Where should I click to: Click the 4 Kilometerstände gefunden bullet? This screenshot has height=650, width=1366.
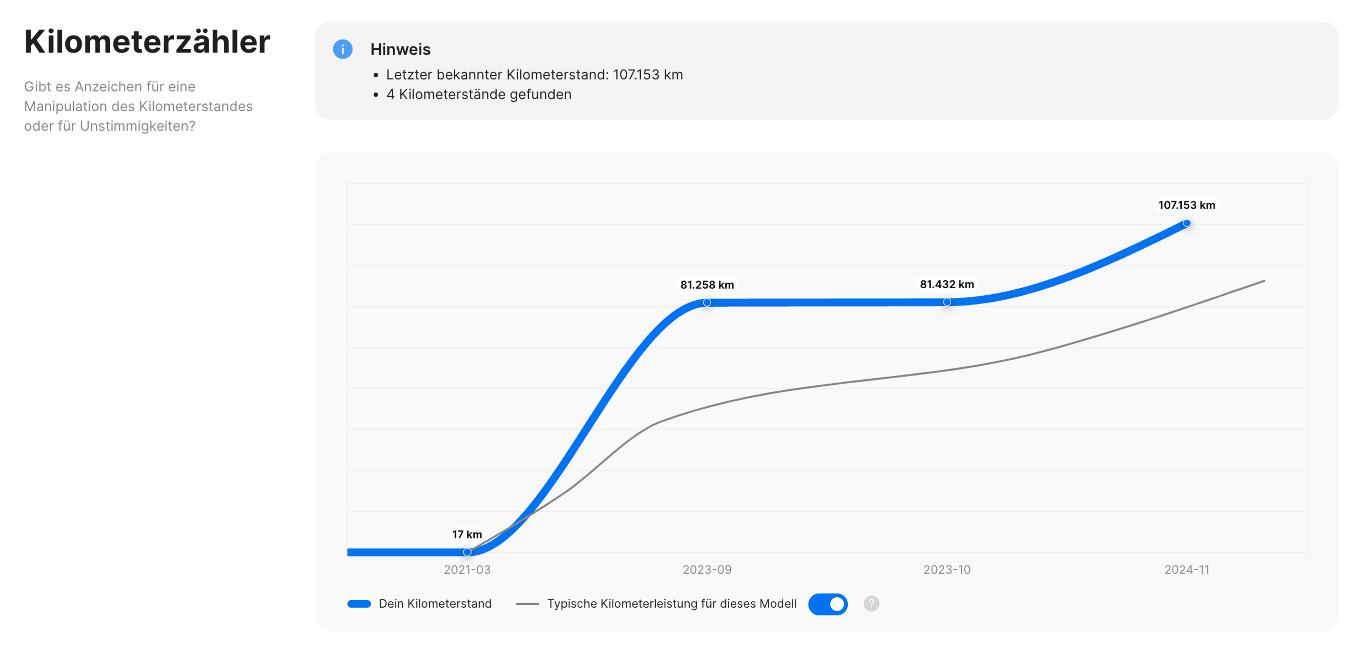[478, 94]
